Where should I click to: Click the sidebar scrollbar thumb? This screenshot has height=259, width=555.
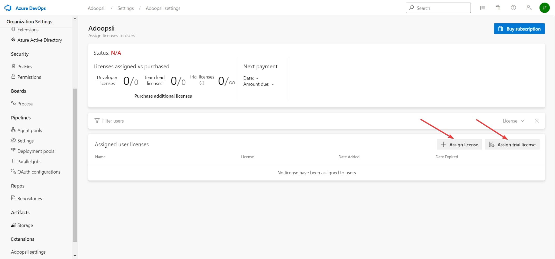click(x=75, y=165)
